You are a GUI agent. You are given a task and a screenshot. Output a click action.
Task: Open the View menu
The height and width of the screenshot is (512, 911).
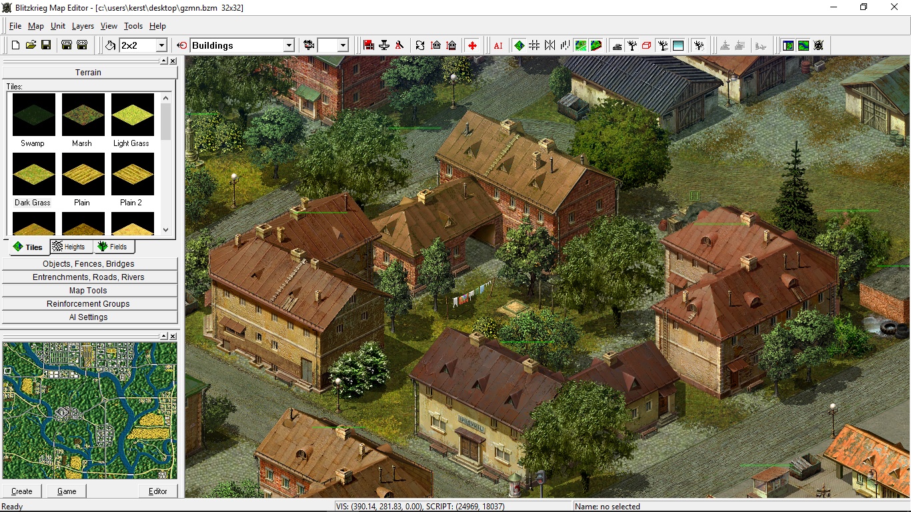tap(109, 26)
